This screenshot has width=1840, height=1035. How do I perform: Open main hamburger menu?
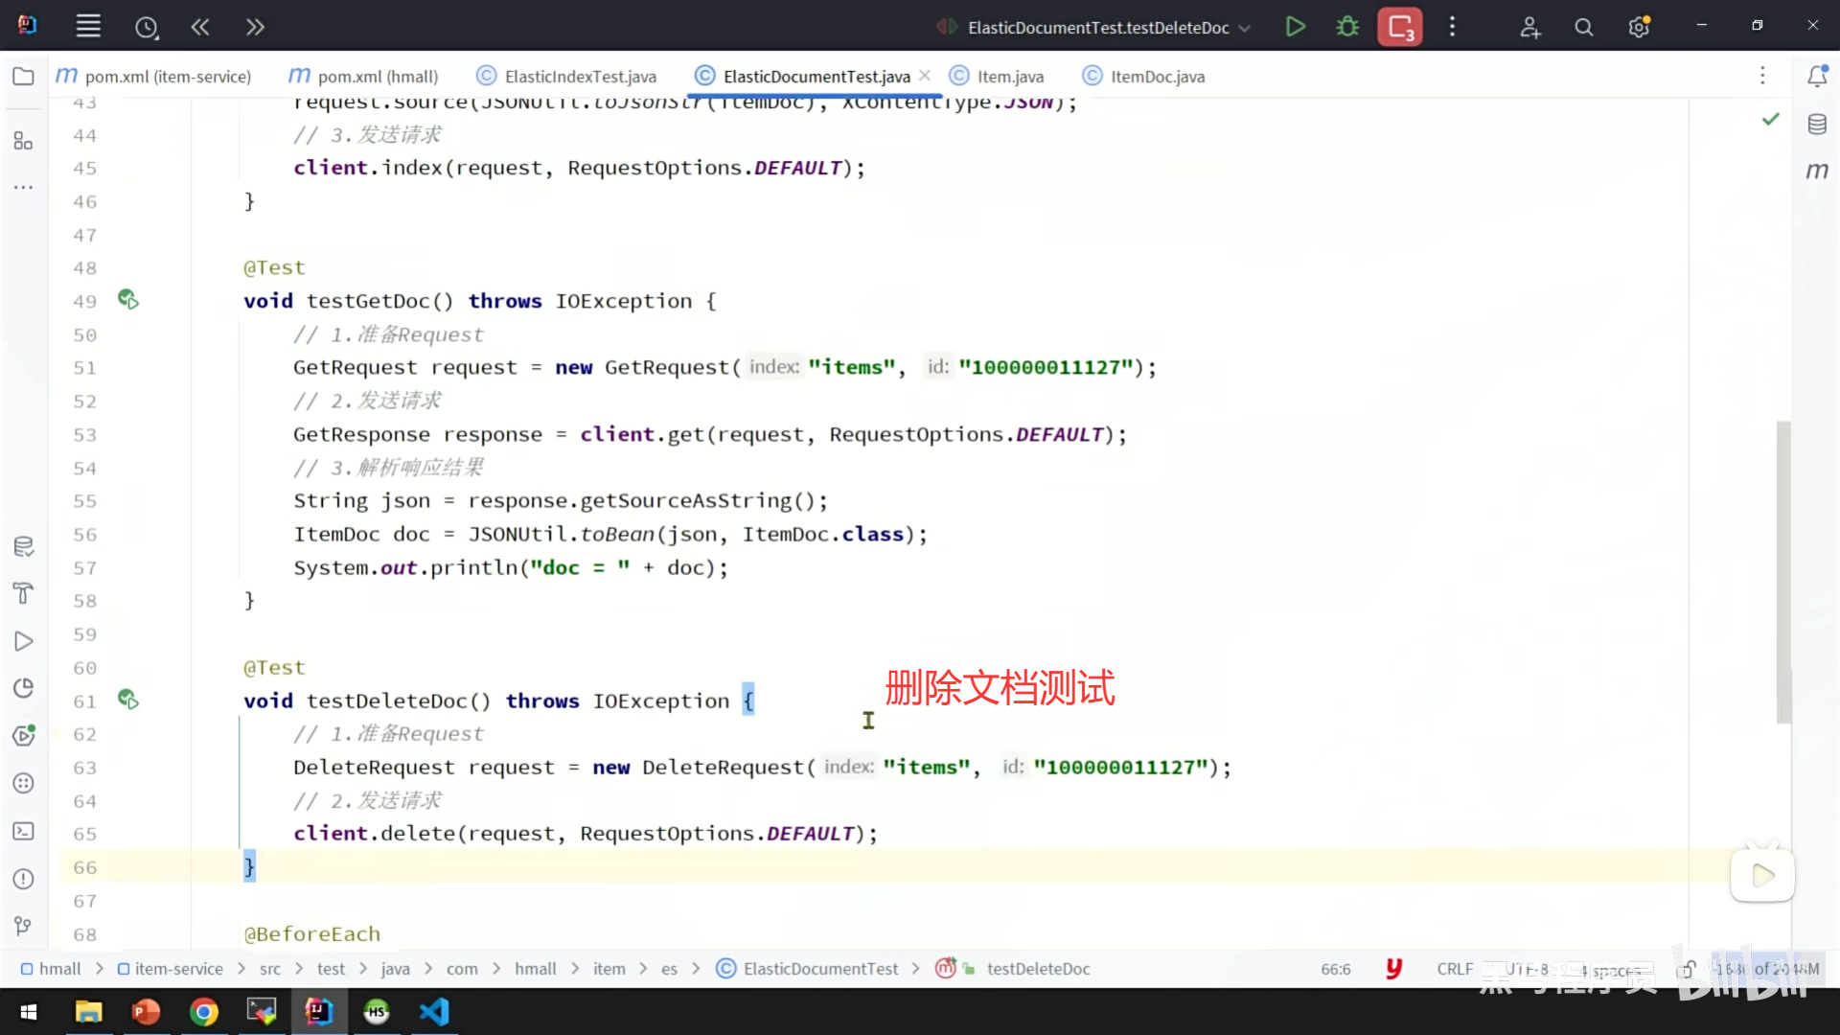(x=88, y=27)
